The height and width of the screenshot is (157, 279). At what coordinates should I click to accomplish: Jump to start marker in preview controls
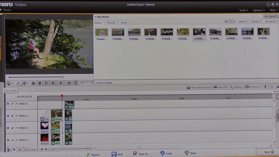pyautogui.click(x=46, y=83)
